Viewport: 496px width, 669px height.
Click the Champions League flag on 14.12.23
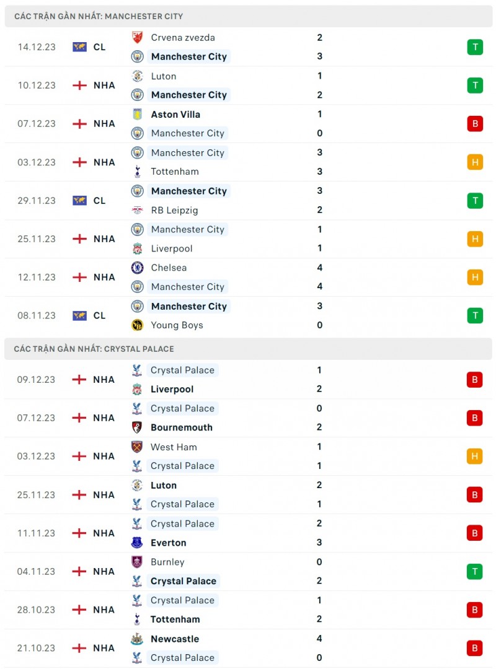tap(79, 46)
